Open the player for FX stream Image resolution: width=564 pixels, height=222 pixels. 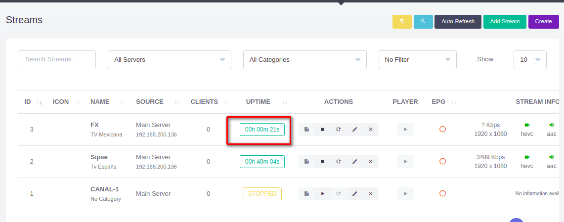pyautogui.click(x=405, y=130)
